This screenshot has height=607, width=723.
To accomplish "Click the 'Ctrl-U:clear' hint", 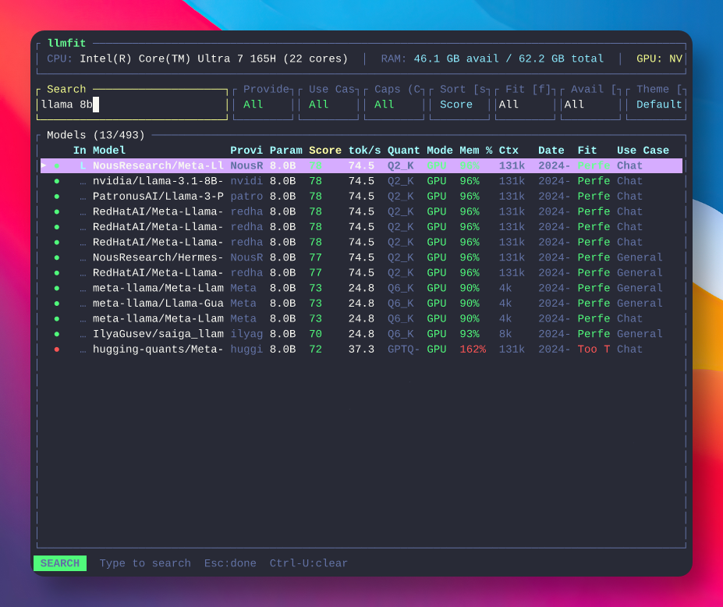I will click(309, 563).
